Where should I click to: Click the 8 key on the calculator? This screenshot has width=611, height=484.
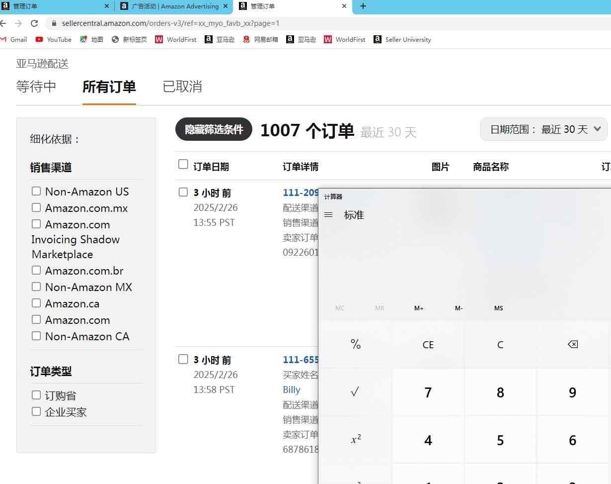500,392
